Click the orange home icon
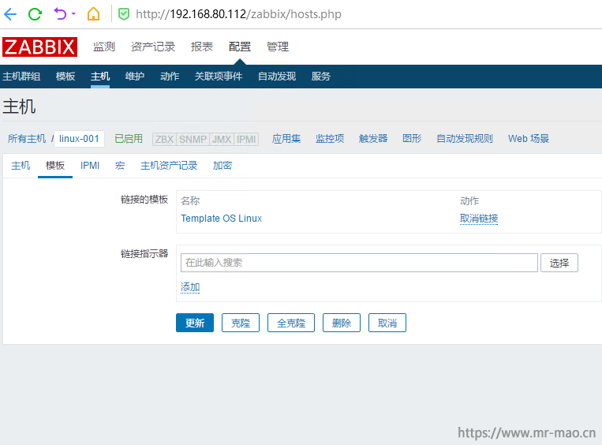 pos(93,14)
